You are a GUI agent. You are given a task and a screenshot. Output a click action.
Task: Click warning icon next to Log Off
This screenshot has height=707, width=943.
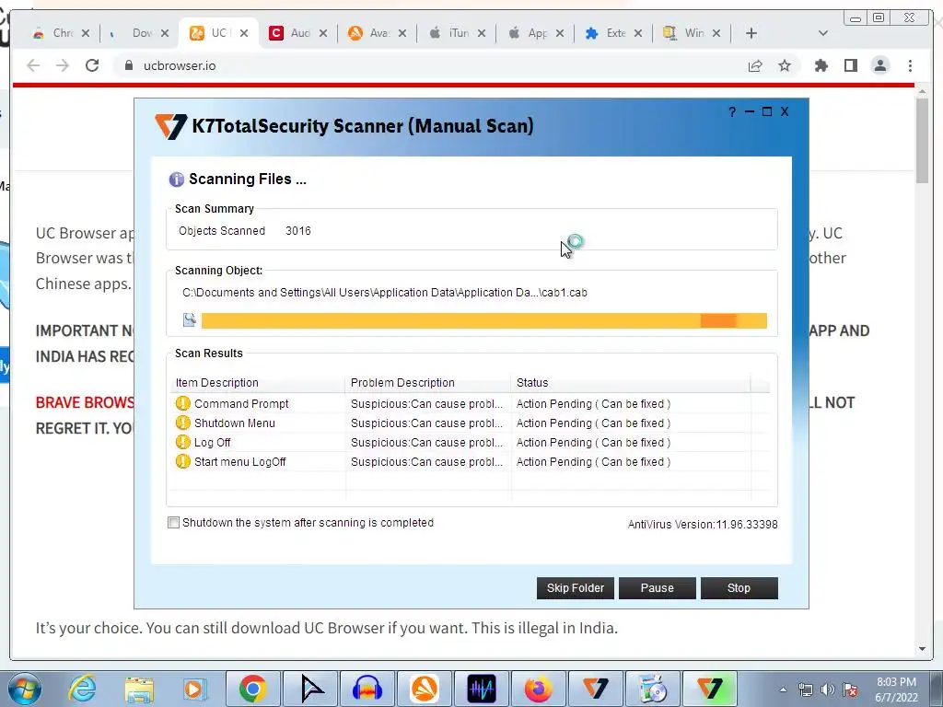tap(183, 442)
